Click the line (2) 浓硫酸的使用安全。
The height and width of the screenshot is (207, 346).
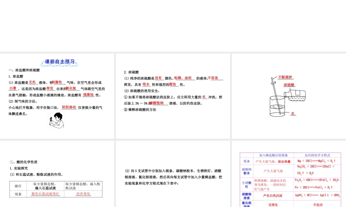[142, 91]
